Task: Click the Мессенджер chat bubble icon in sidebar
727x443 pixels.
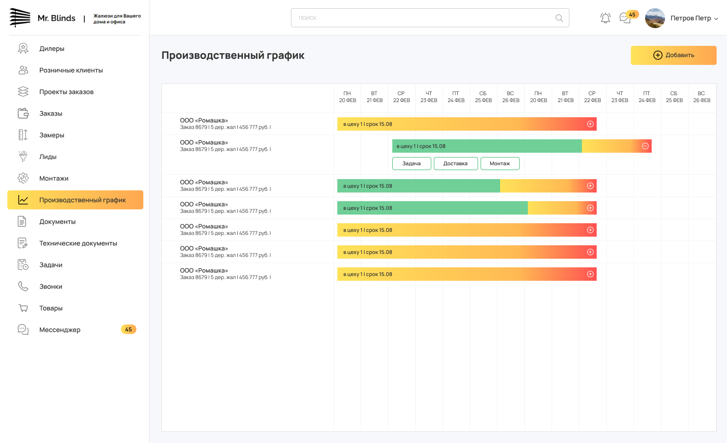Action: [x=23, y=330]
